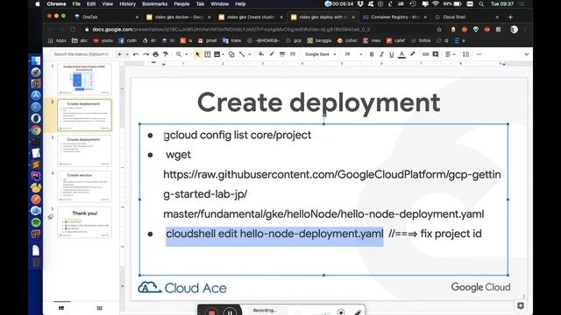Viewport: 561px width, 315px height.
Task: Add a new slide with plus button
Action: click(119, 54)
